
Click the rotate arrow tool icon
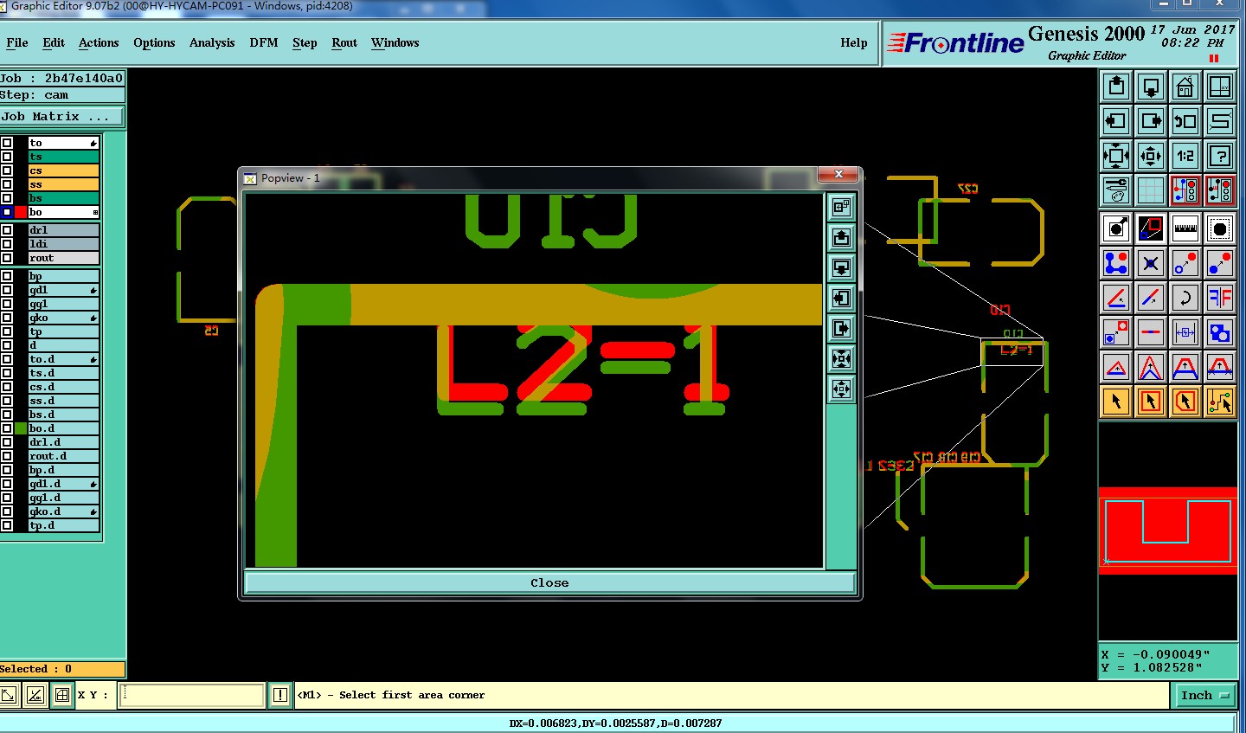[1185, 299]
